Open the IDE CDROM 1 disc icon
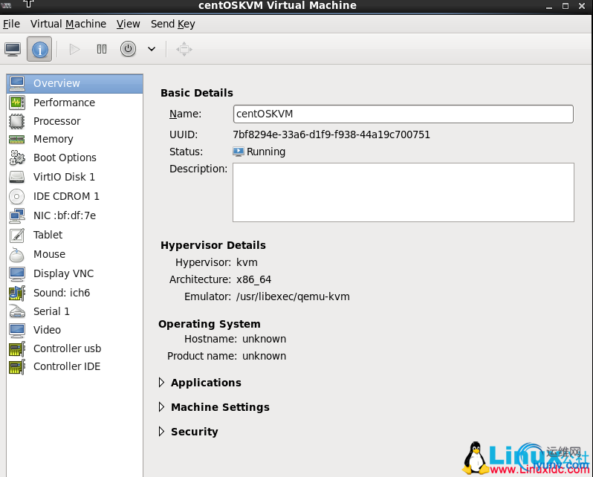The width and height of the screenshot is (593, 477). tap(17, 196)
